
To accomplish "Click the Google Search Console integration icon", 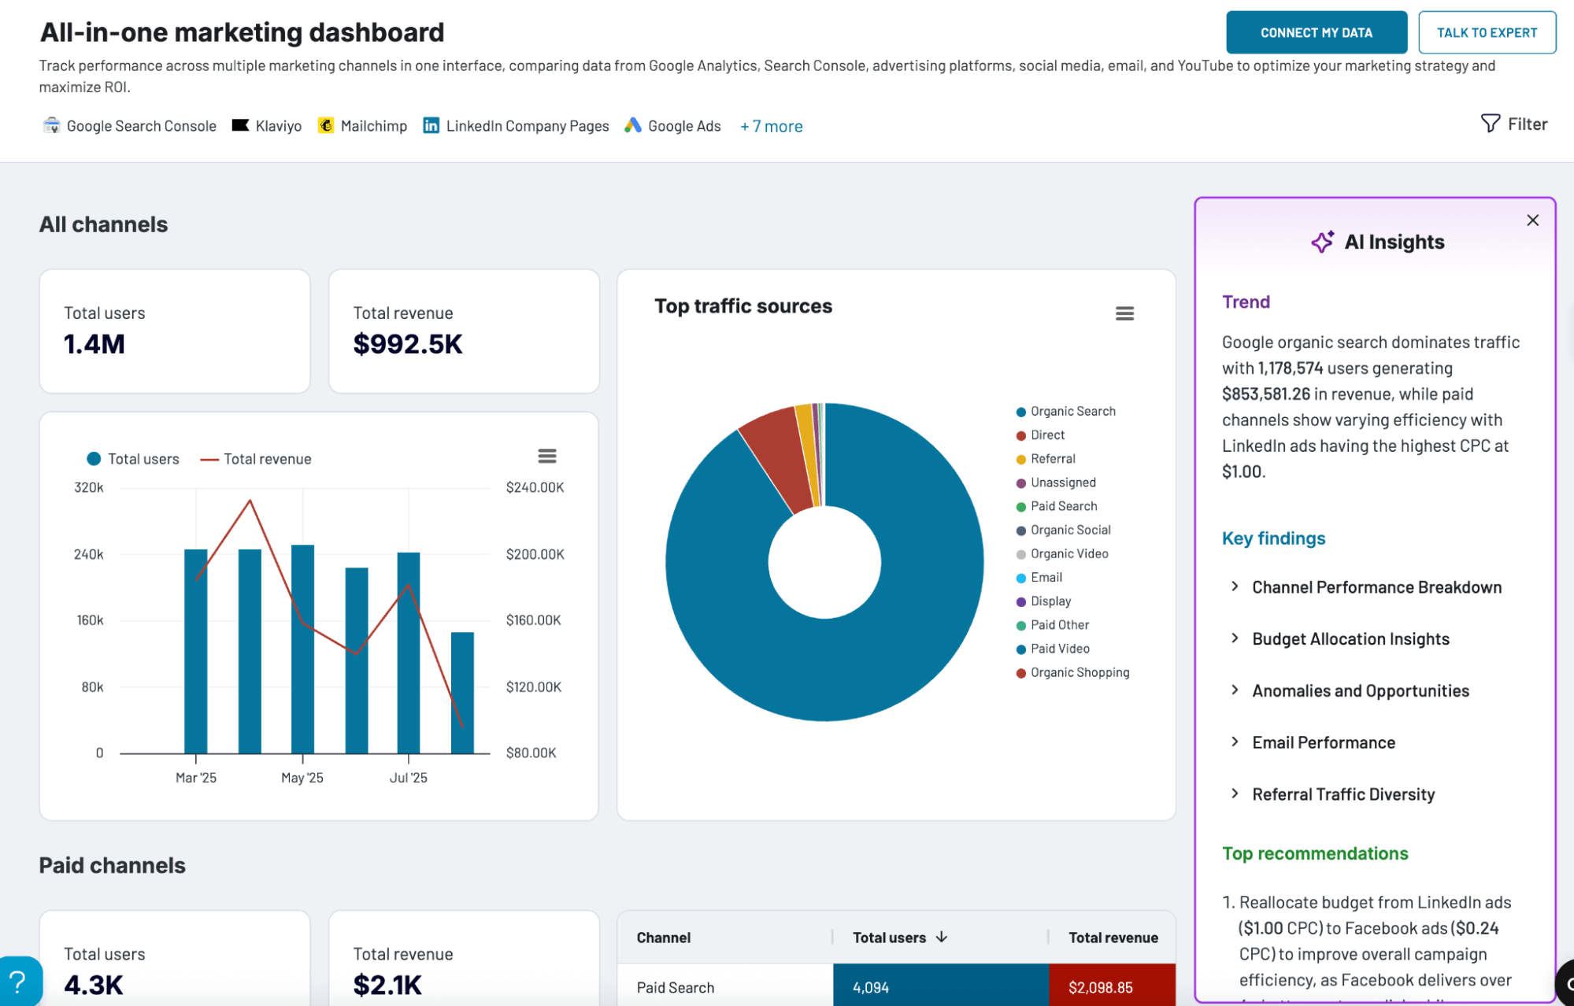I will coord(50,125).
